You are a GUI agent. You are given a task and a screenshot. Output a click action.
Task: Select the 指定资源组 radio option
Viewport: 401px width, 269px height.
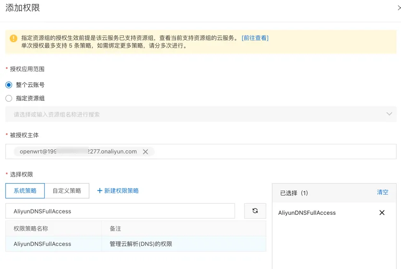(9, 98)
